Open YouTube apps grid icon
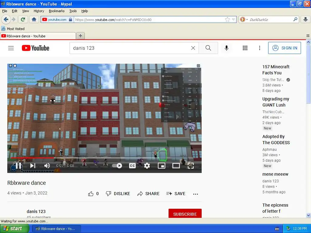Viewport: 311px width, 233px height. [245, 48]
